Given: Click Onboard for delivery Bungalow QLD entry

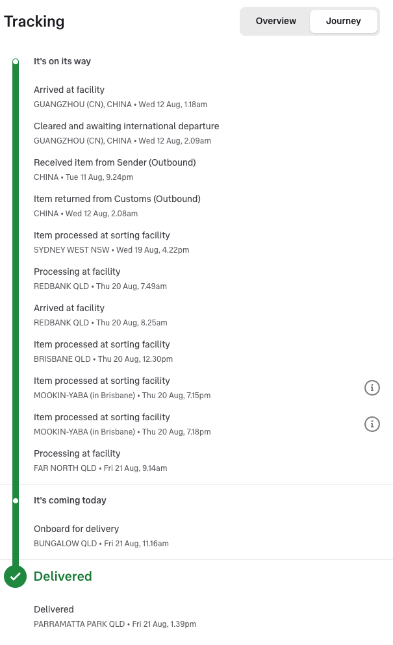Looking at the screenshot, I should pos(101,536).
